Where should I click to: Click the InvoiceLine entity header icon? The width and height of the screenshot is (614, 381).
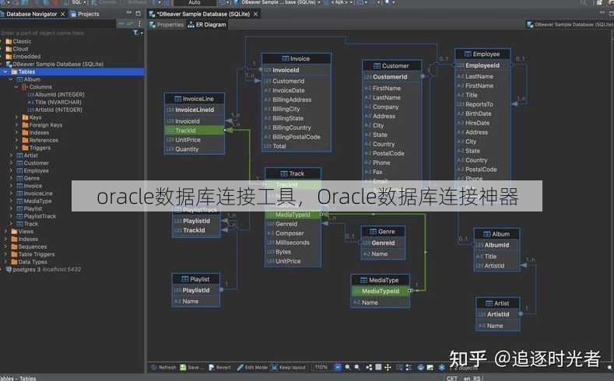point(177,99)
